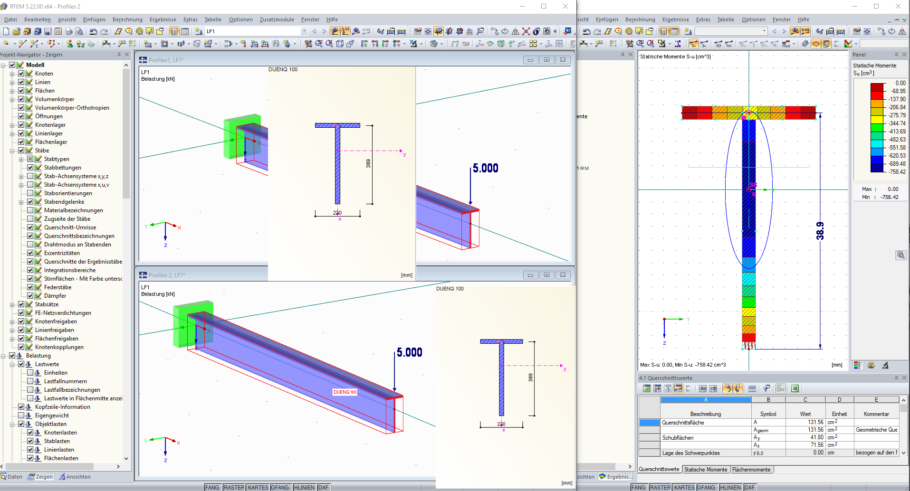Click the Zeigen button at bottom left
This screenshot has height=491, width=910.
[40, 476]
